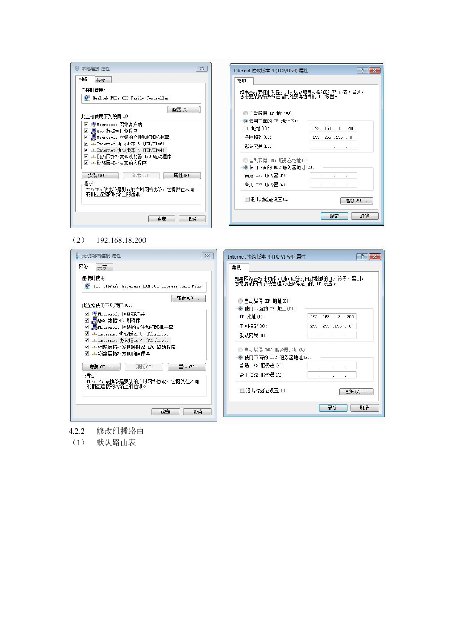The image size is (455, 644).
Task: Toggle Internet 协议版本 6 checkbox in 本地连接 属性
Action: tap(86, 143)
